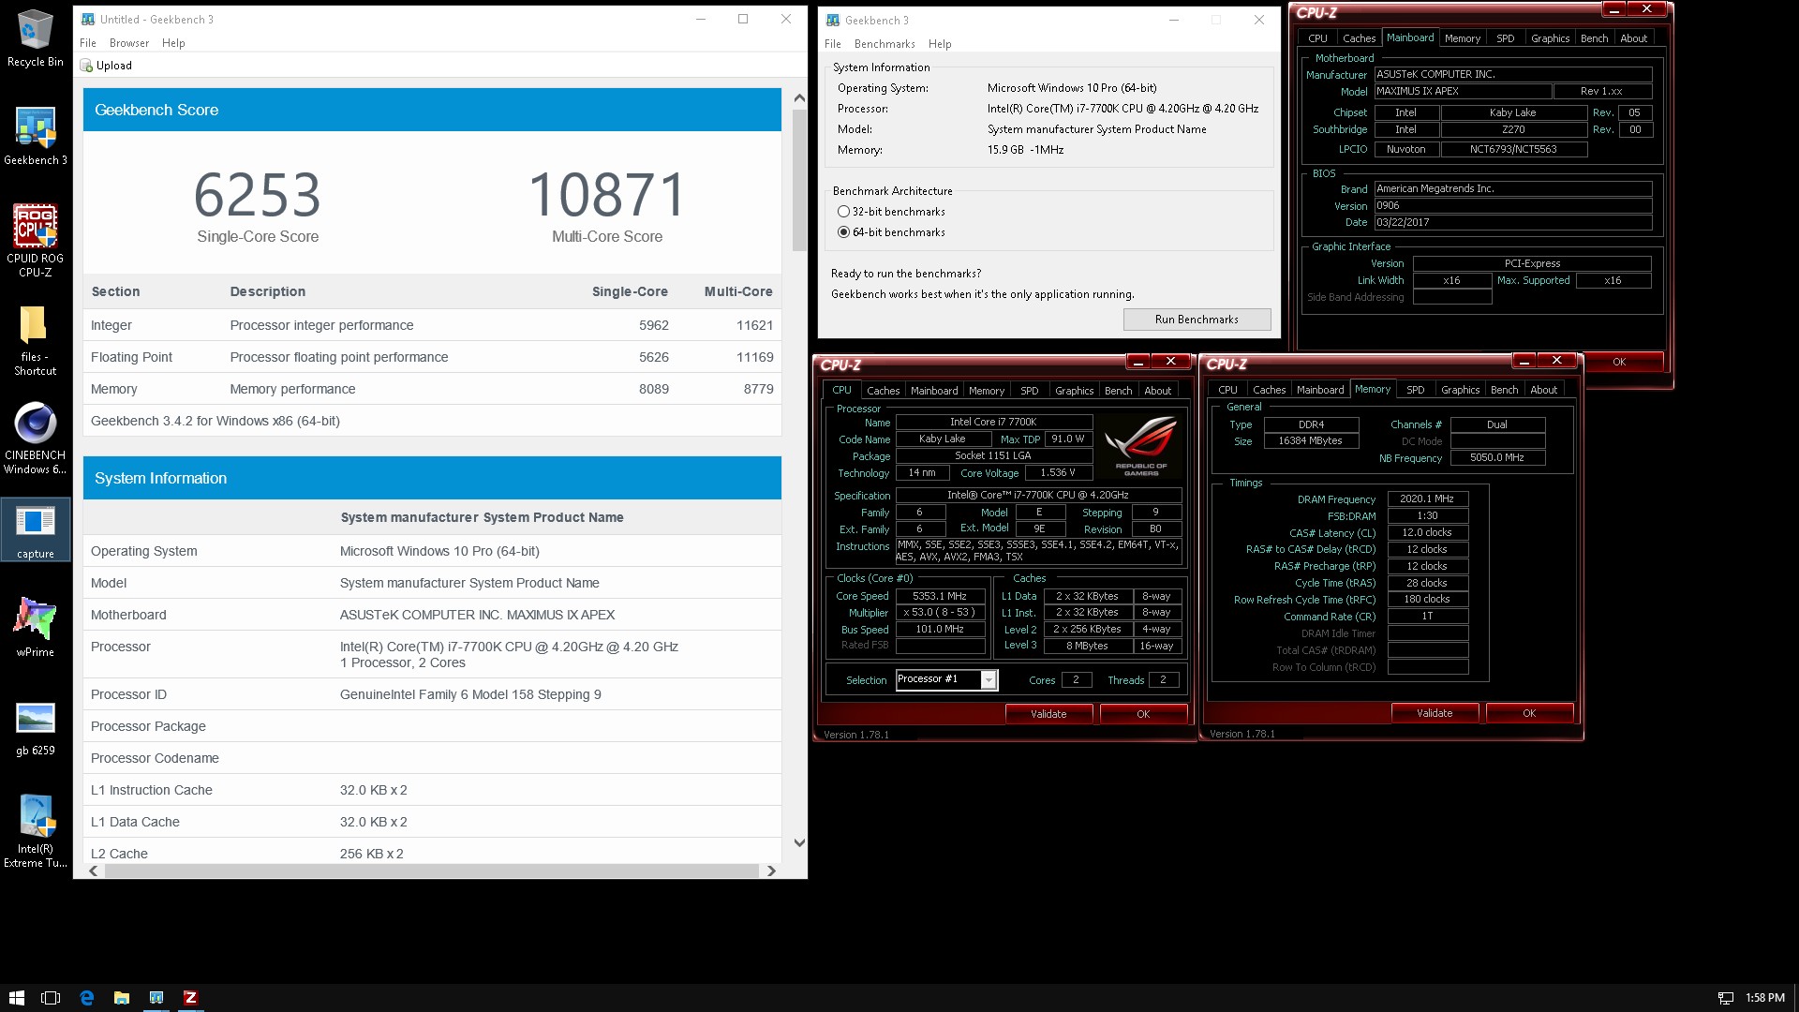Click the Memory performance row

(432, 389)
